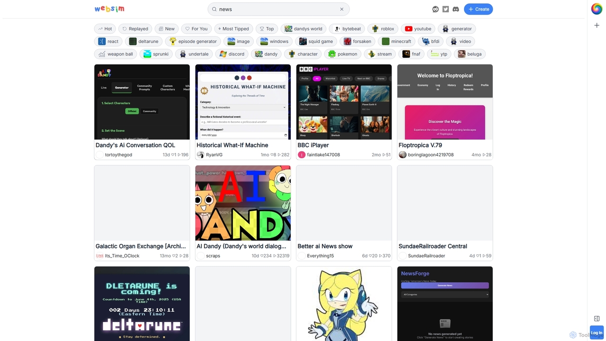Choose the pokemon tag
Screen dimensions: 606x341
(343, 54)
